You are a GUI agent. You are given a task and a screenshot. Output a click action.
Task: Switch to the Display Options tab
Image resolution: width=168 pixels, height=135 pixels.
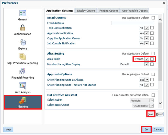coord(86,11)
